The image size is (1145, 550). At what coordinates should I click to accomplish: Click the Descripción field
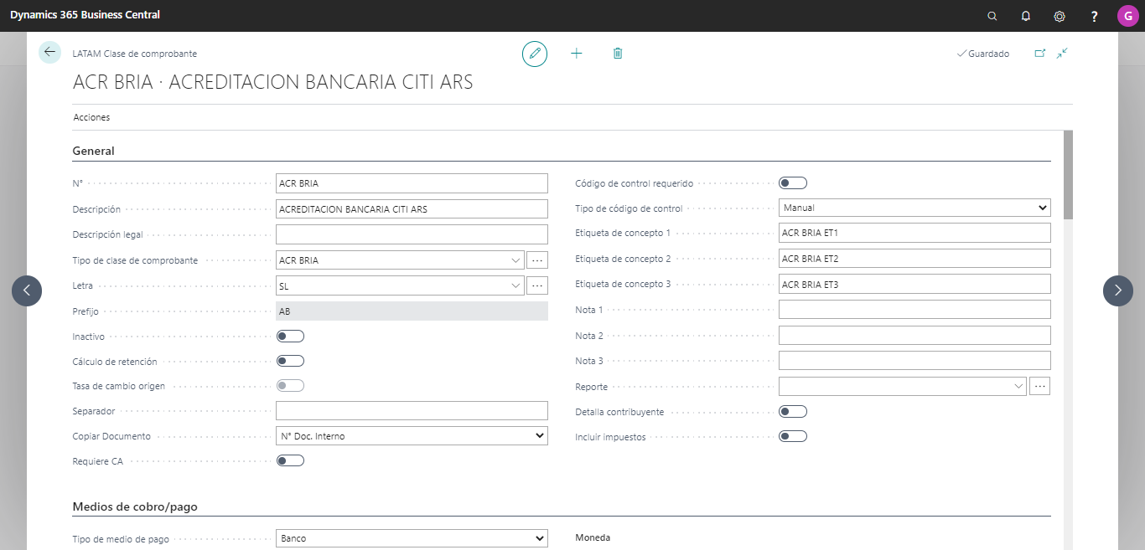click(x=412, y=208)
